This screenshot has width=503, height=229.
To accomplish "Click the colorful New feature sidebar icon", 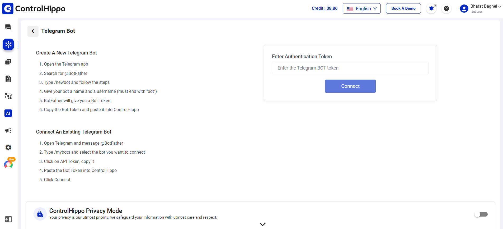I will [8, 164].
